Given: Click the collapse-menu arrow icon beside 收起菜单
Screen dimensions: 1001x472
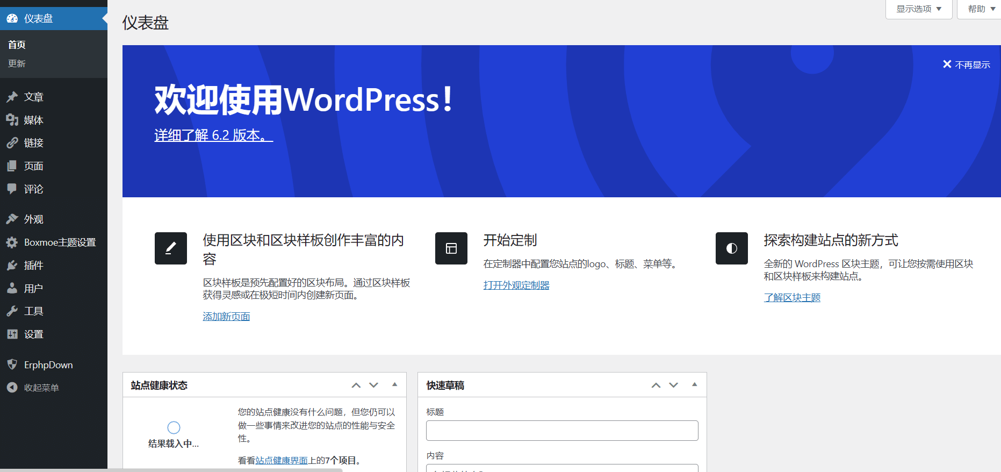Looking at the screenshot, I should [x=12, y=388].
